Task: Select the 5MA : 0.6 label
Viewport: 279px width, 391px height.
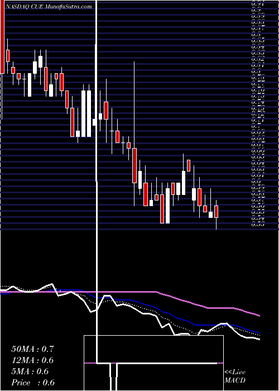Action: click(x=30, y=371)
